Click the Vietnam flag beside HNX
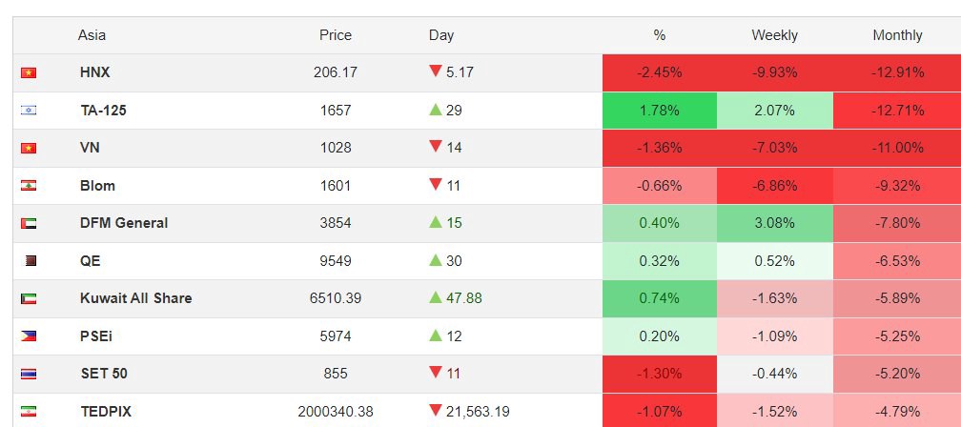Viewport: 961px width, 427px height. [x=29, y=72]
